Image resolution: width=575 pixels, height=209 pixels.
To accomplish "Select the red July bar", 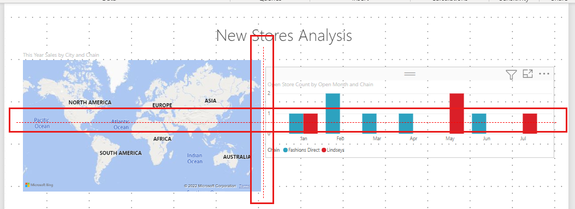I will tap(530, 123).
